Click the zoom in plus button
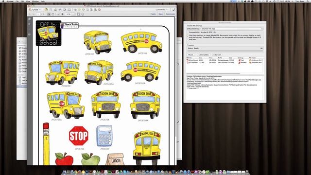The height and width of the screenshot is (175, 311). (x=63, y=14)
